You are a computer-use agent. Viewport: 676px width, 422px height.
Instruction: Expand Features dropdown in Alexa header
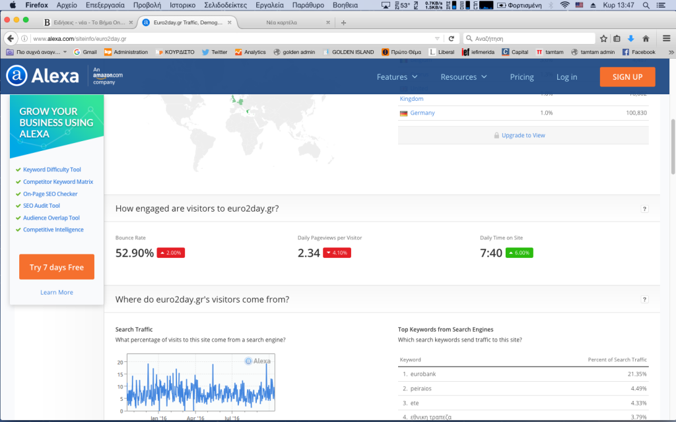(397, 76)
